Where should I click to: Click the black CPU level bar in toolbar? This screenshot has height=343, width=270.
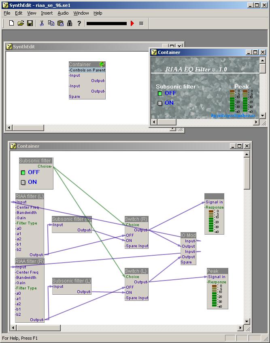point(106,24)
